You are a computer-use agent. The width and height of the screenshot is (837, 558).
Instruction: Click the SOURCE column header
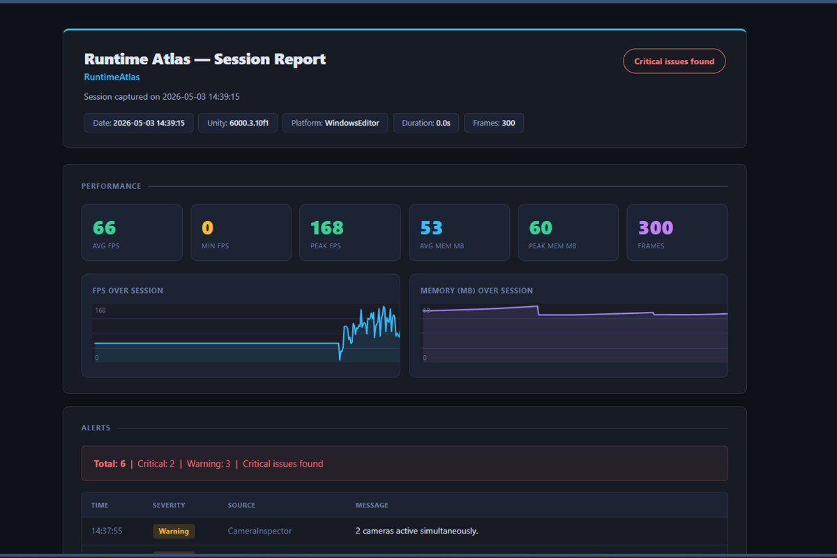241,505
